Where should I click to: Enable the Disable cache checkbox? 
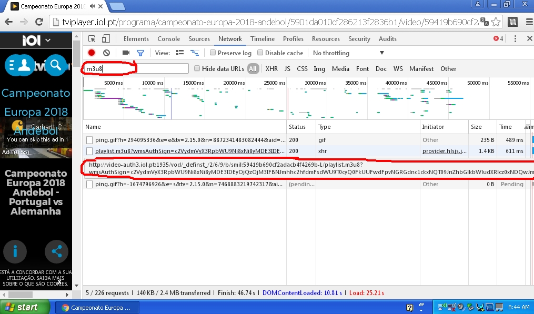260,53
